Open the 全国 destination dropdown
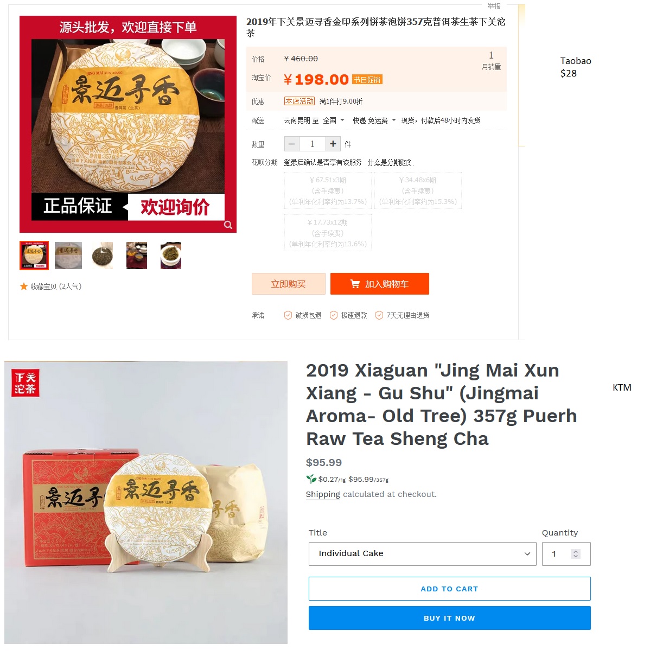Viewport: 669px width, 663px height. pyautogui.click(x=334, y=120)
